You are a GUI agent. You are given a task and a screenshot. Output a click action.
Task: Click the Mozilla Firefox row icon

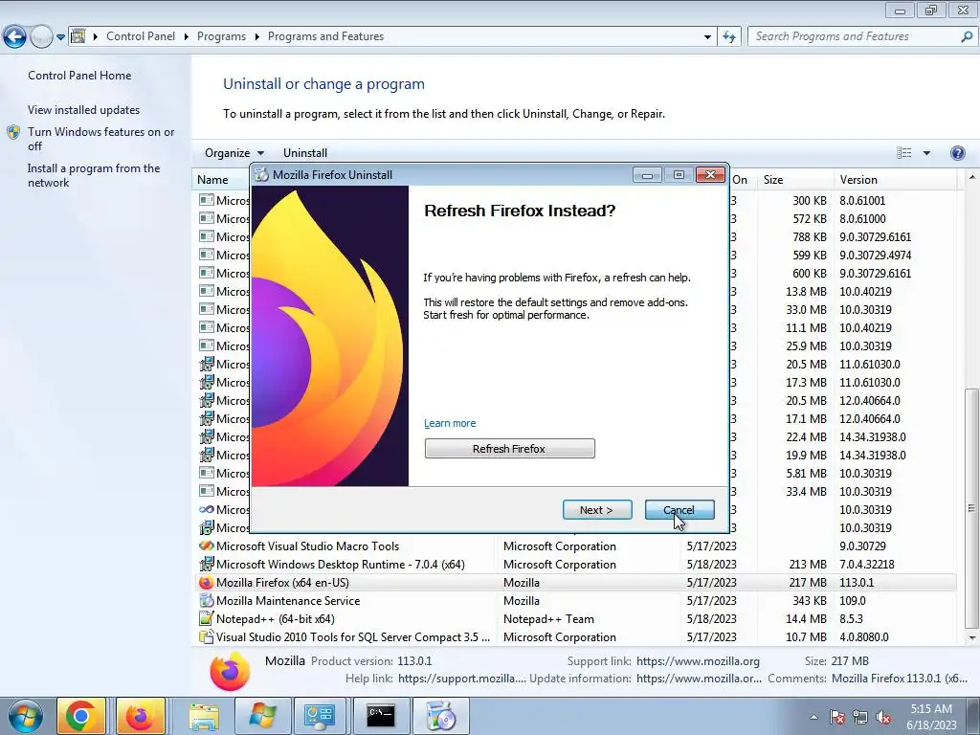(206, 583)
